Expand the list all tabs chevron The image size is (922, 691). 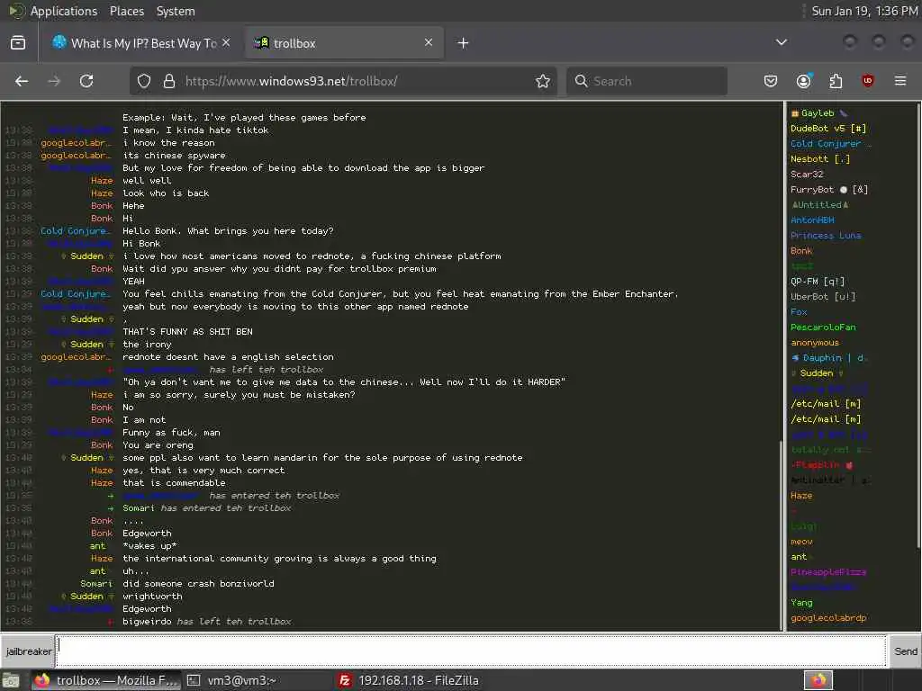782,42
